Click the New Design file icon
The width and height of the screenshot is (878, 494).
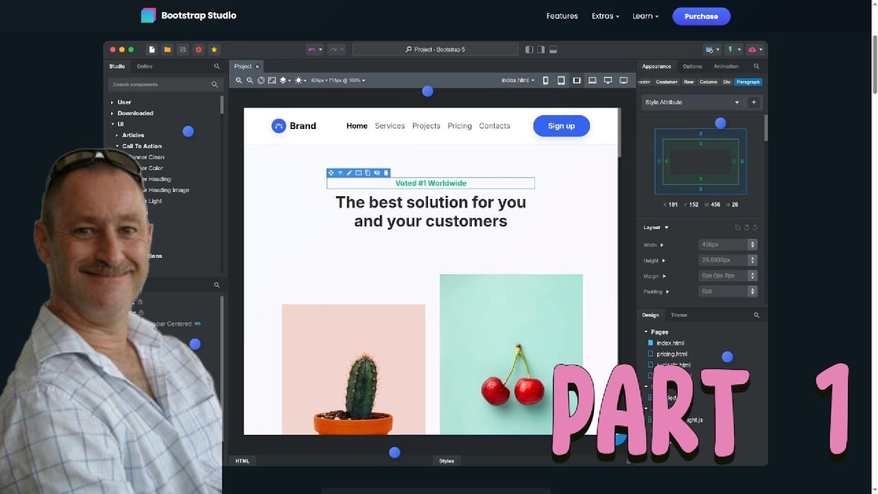pyautogui.click(x=152, y=49)
